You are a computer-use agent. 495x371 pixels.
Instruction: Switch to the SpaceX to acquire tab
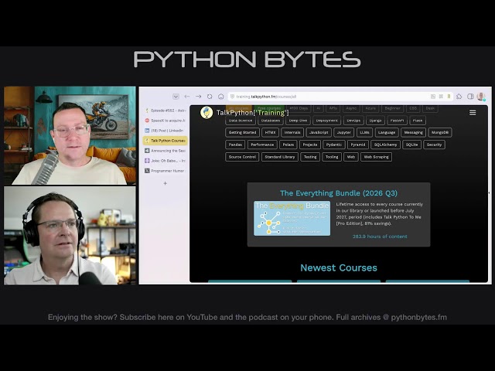[x=165, y=121]
